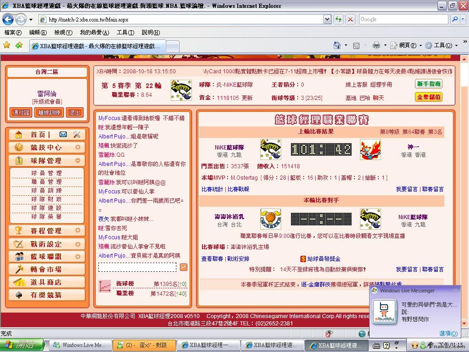The height and width of the screenshot is (352, 469).
Task: Open the 編輯(E) menu
Action: (38, 33)
